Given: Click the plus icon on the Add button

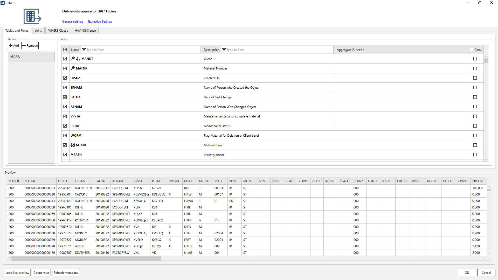Looking at the screenshot, I should click(11, 45).
